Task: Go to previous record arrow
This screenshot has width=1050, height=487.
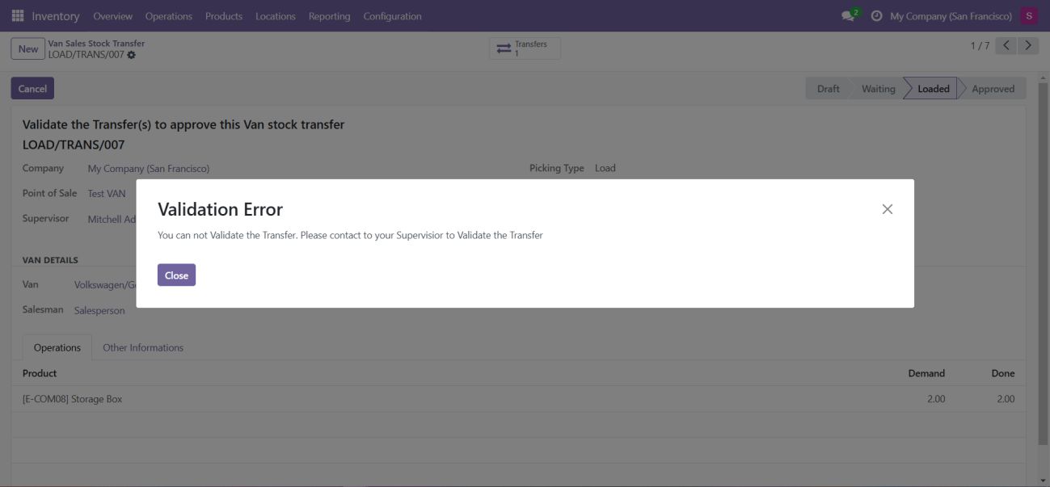Action: (1006, 46)
